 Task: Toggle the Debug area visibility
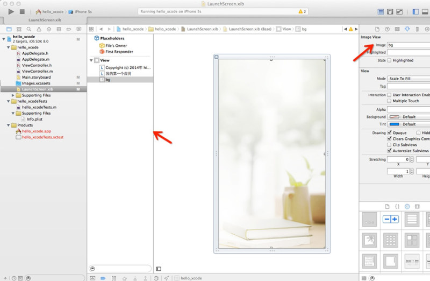[x=425, y=11]
